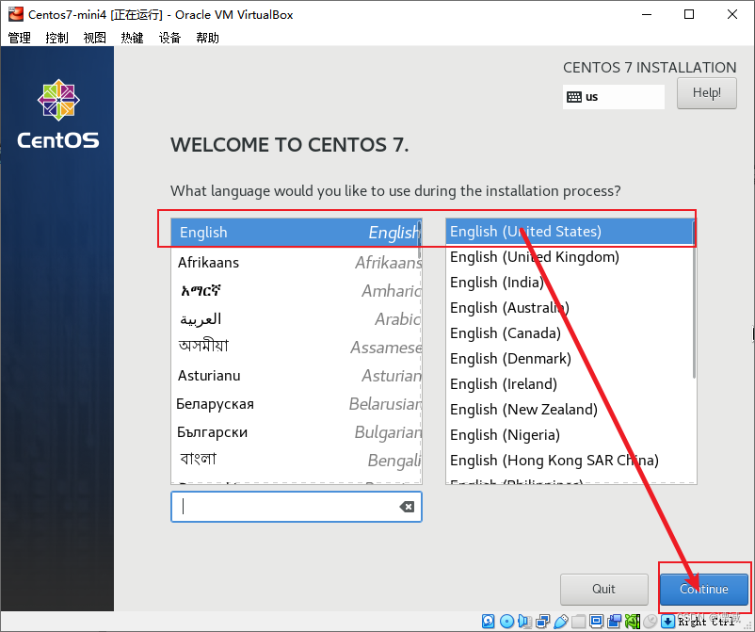The width and height of the screenshot is (755, 632).
Task: Select English (India) locale
Action: [x=570, y=283]
